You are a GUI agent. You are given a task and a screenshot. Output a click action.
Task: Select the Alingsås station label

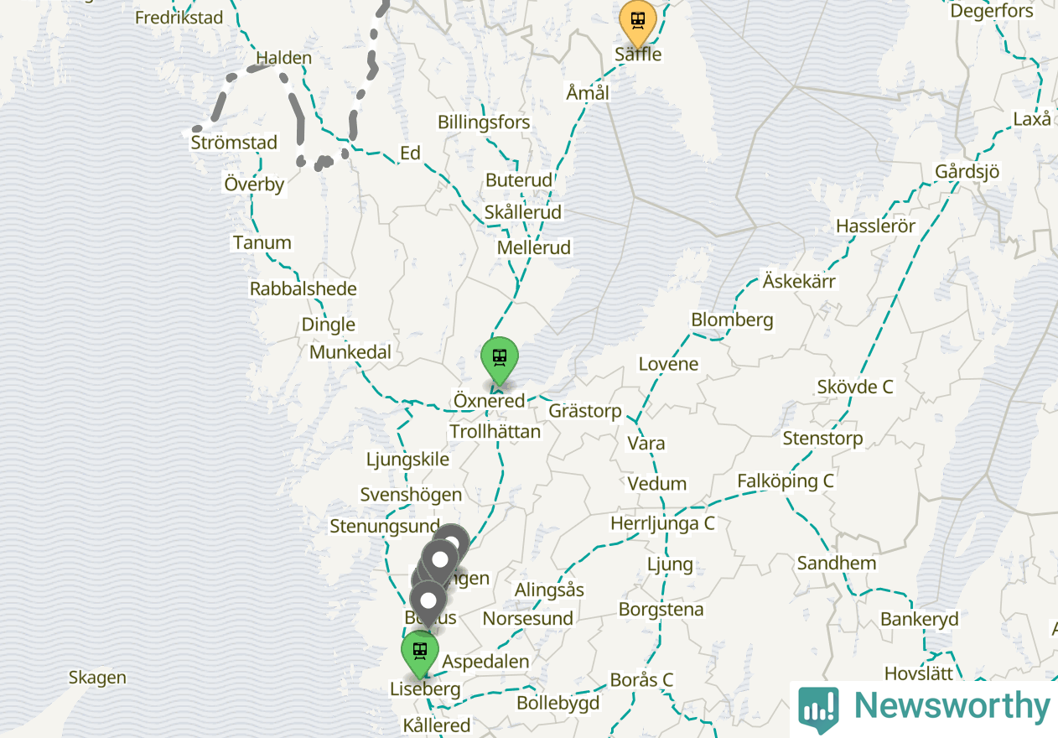[549, 590]
